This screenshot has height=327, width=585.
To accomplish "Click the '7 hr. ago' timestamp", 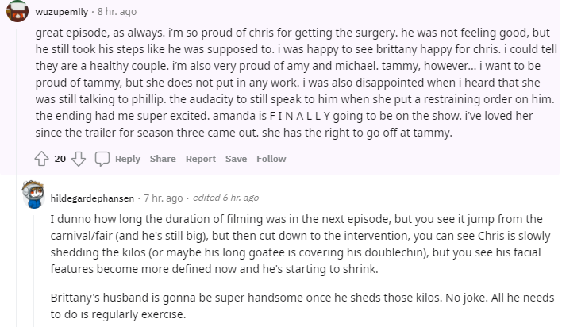I will click(164, 197).
